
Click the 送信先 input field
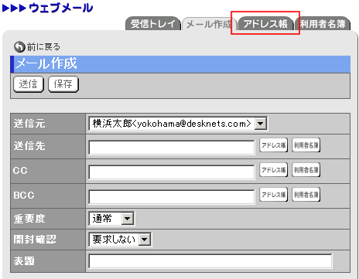pyautogui.click(x=172, y=148)
